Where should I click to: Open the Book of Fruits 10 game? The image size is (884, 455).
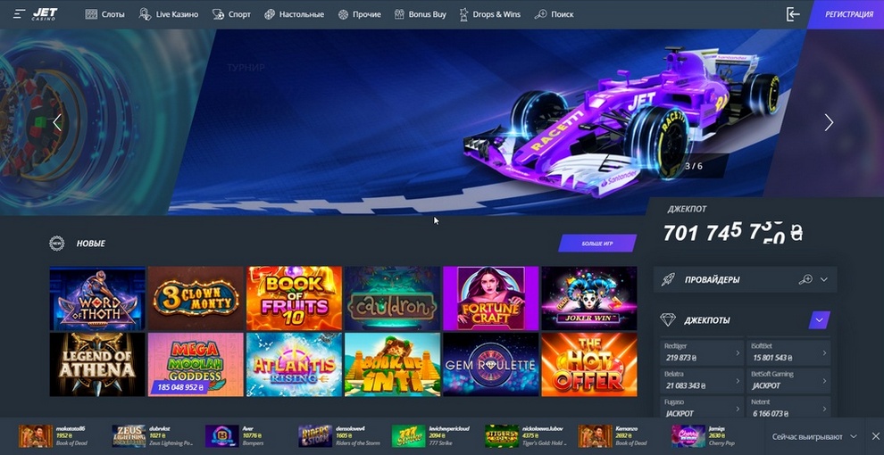[x=294, y=298]
